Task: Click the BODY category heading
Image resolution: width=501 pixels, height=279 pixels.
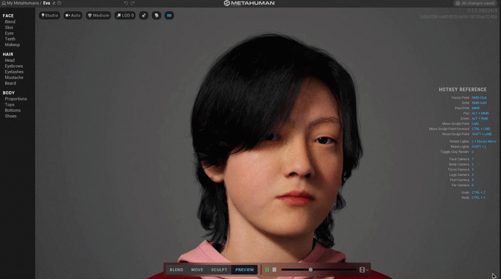Action: [x=9, y=93]
